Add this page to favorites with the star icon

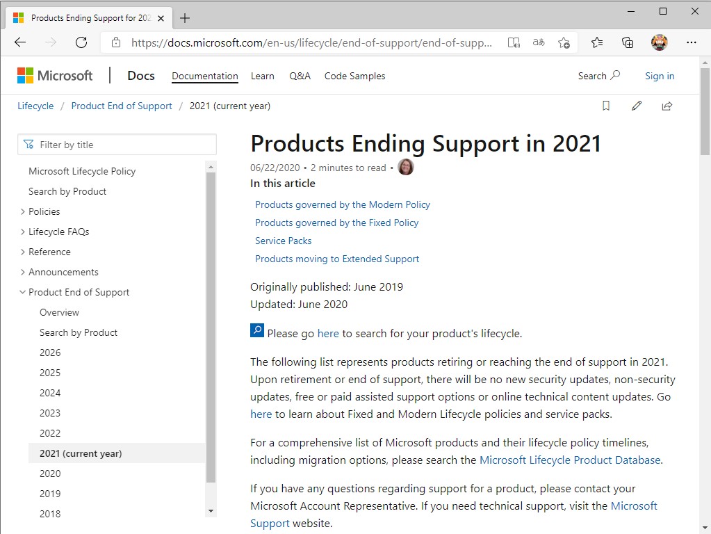564,42
